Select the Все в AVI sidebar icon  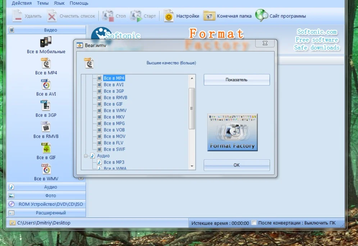46,85
